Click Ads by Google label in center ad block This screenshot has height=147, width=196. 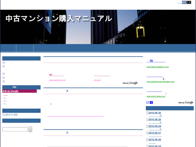coord(130,83)
